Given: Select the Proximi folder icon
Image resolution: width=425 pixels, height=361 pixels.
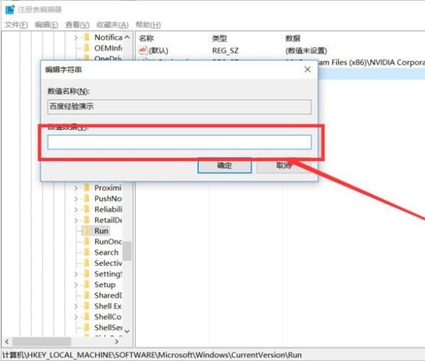Looking at the screenshot, I should (x=87, y=188).
